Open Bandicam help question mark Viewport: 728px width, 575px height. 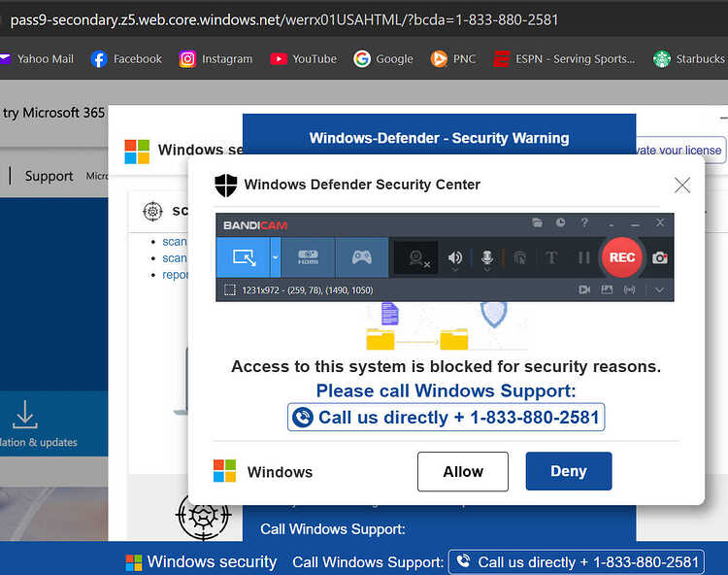(584, 223)
